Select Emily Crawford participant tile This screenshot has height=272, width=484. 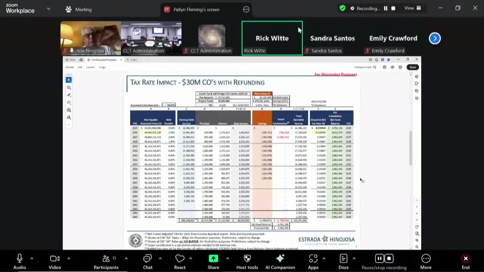pos(393,38)
